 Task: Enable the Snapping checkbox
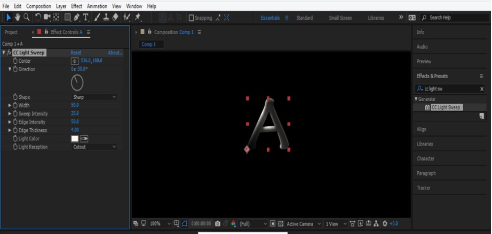pyautogui.click(x=192, y=18)
